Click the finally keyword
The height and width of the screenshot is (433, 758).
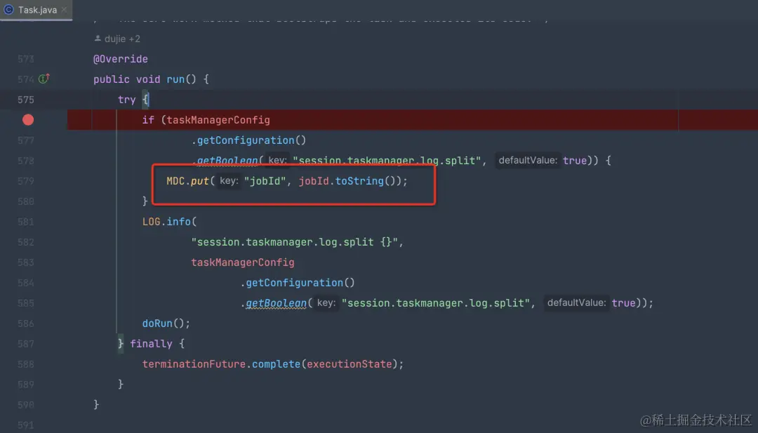point(151,344)
